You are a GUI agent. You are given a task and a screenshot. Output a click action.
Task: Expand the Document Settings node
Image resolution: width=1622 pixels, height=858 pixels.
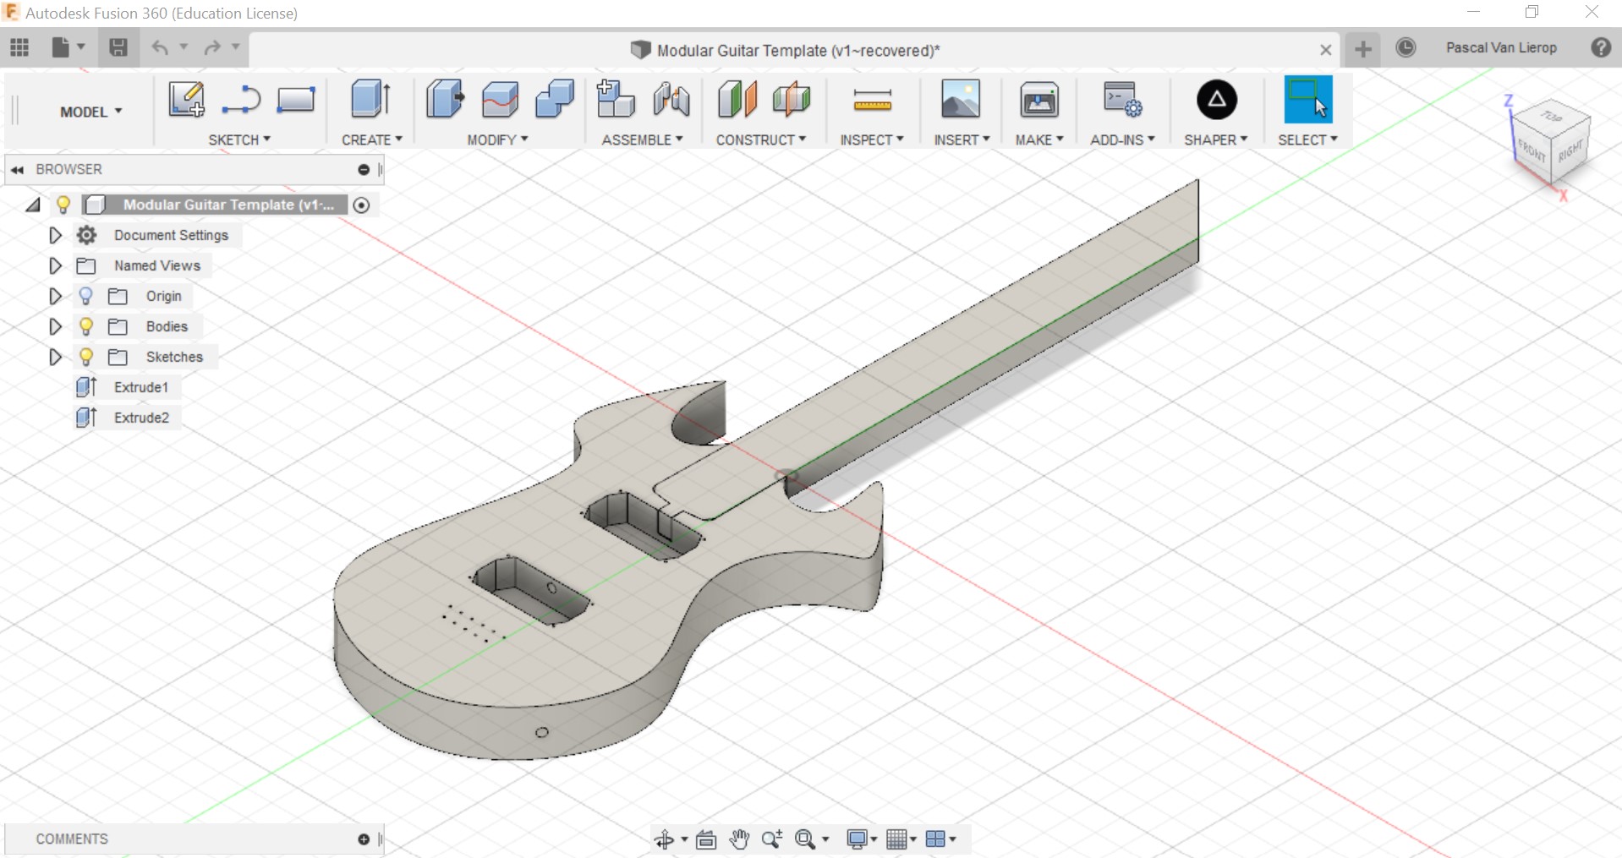[x=55, y=235]
